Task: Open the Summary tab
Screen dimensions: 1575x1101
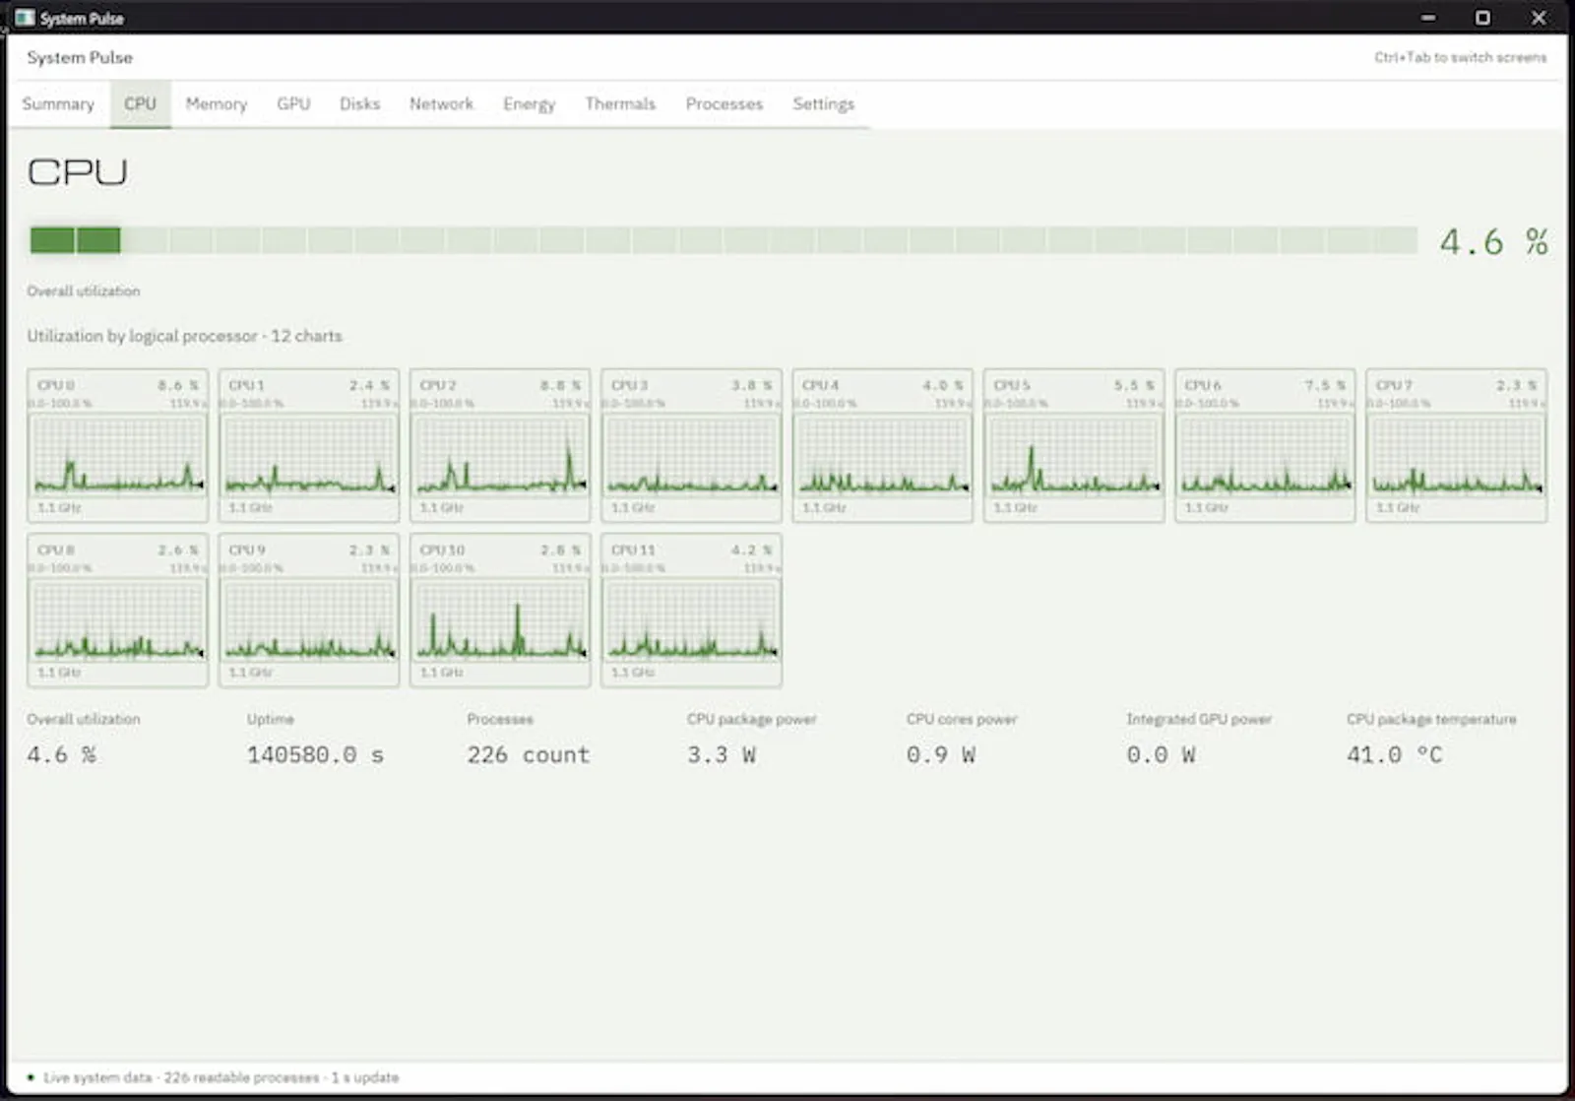Action: [58, 103]
